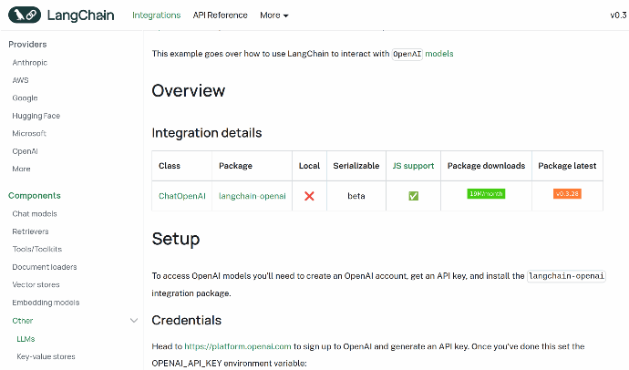Click the red X Local icon
Screen dimensions: 629x370
[309, 196]
